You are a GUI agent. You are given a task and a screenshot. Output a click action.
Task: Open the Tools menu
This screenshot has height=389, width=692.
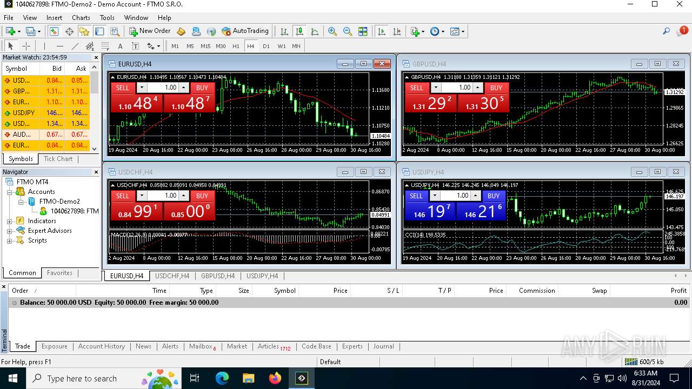pos(107,18)
